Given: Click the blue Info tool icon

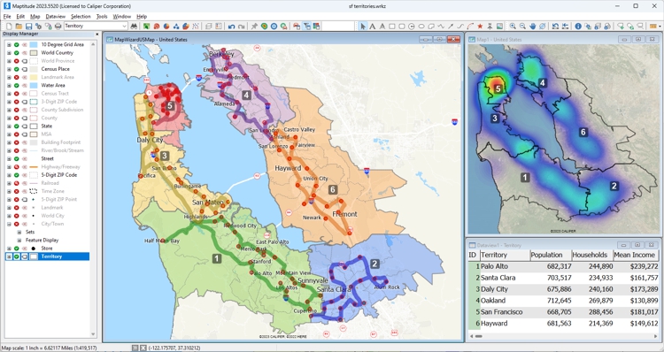Looking at the screenshot, I should tap(578, 27).
